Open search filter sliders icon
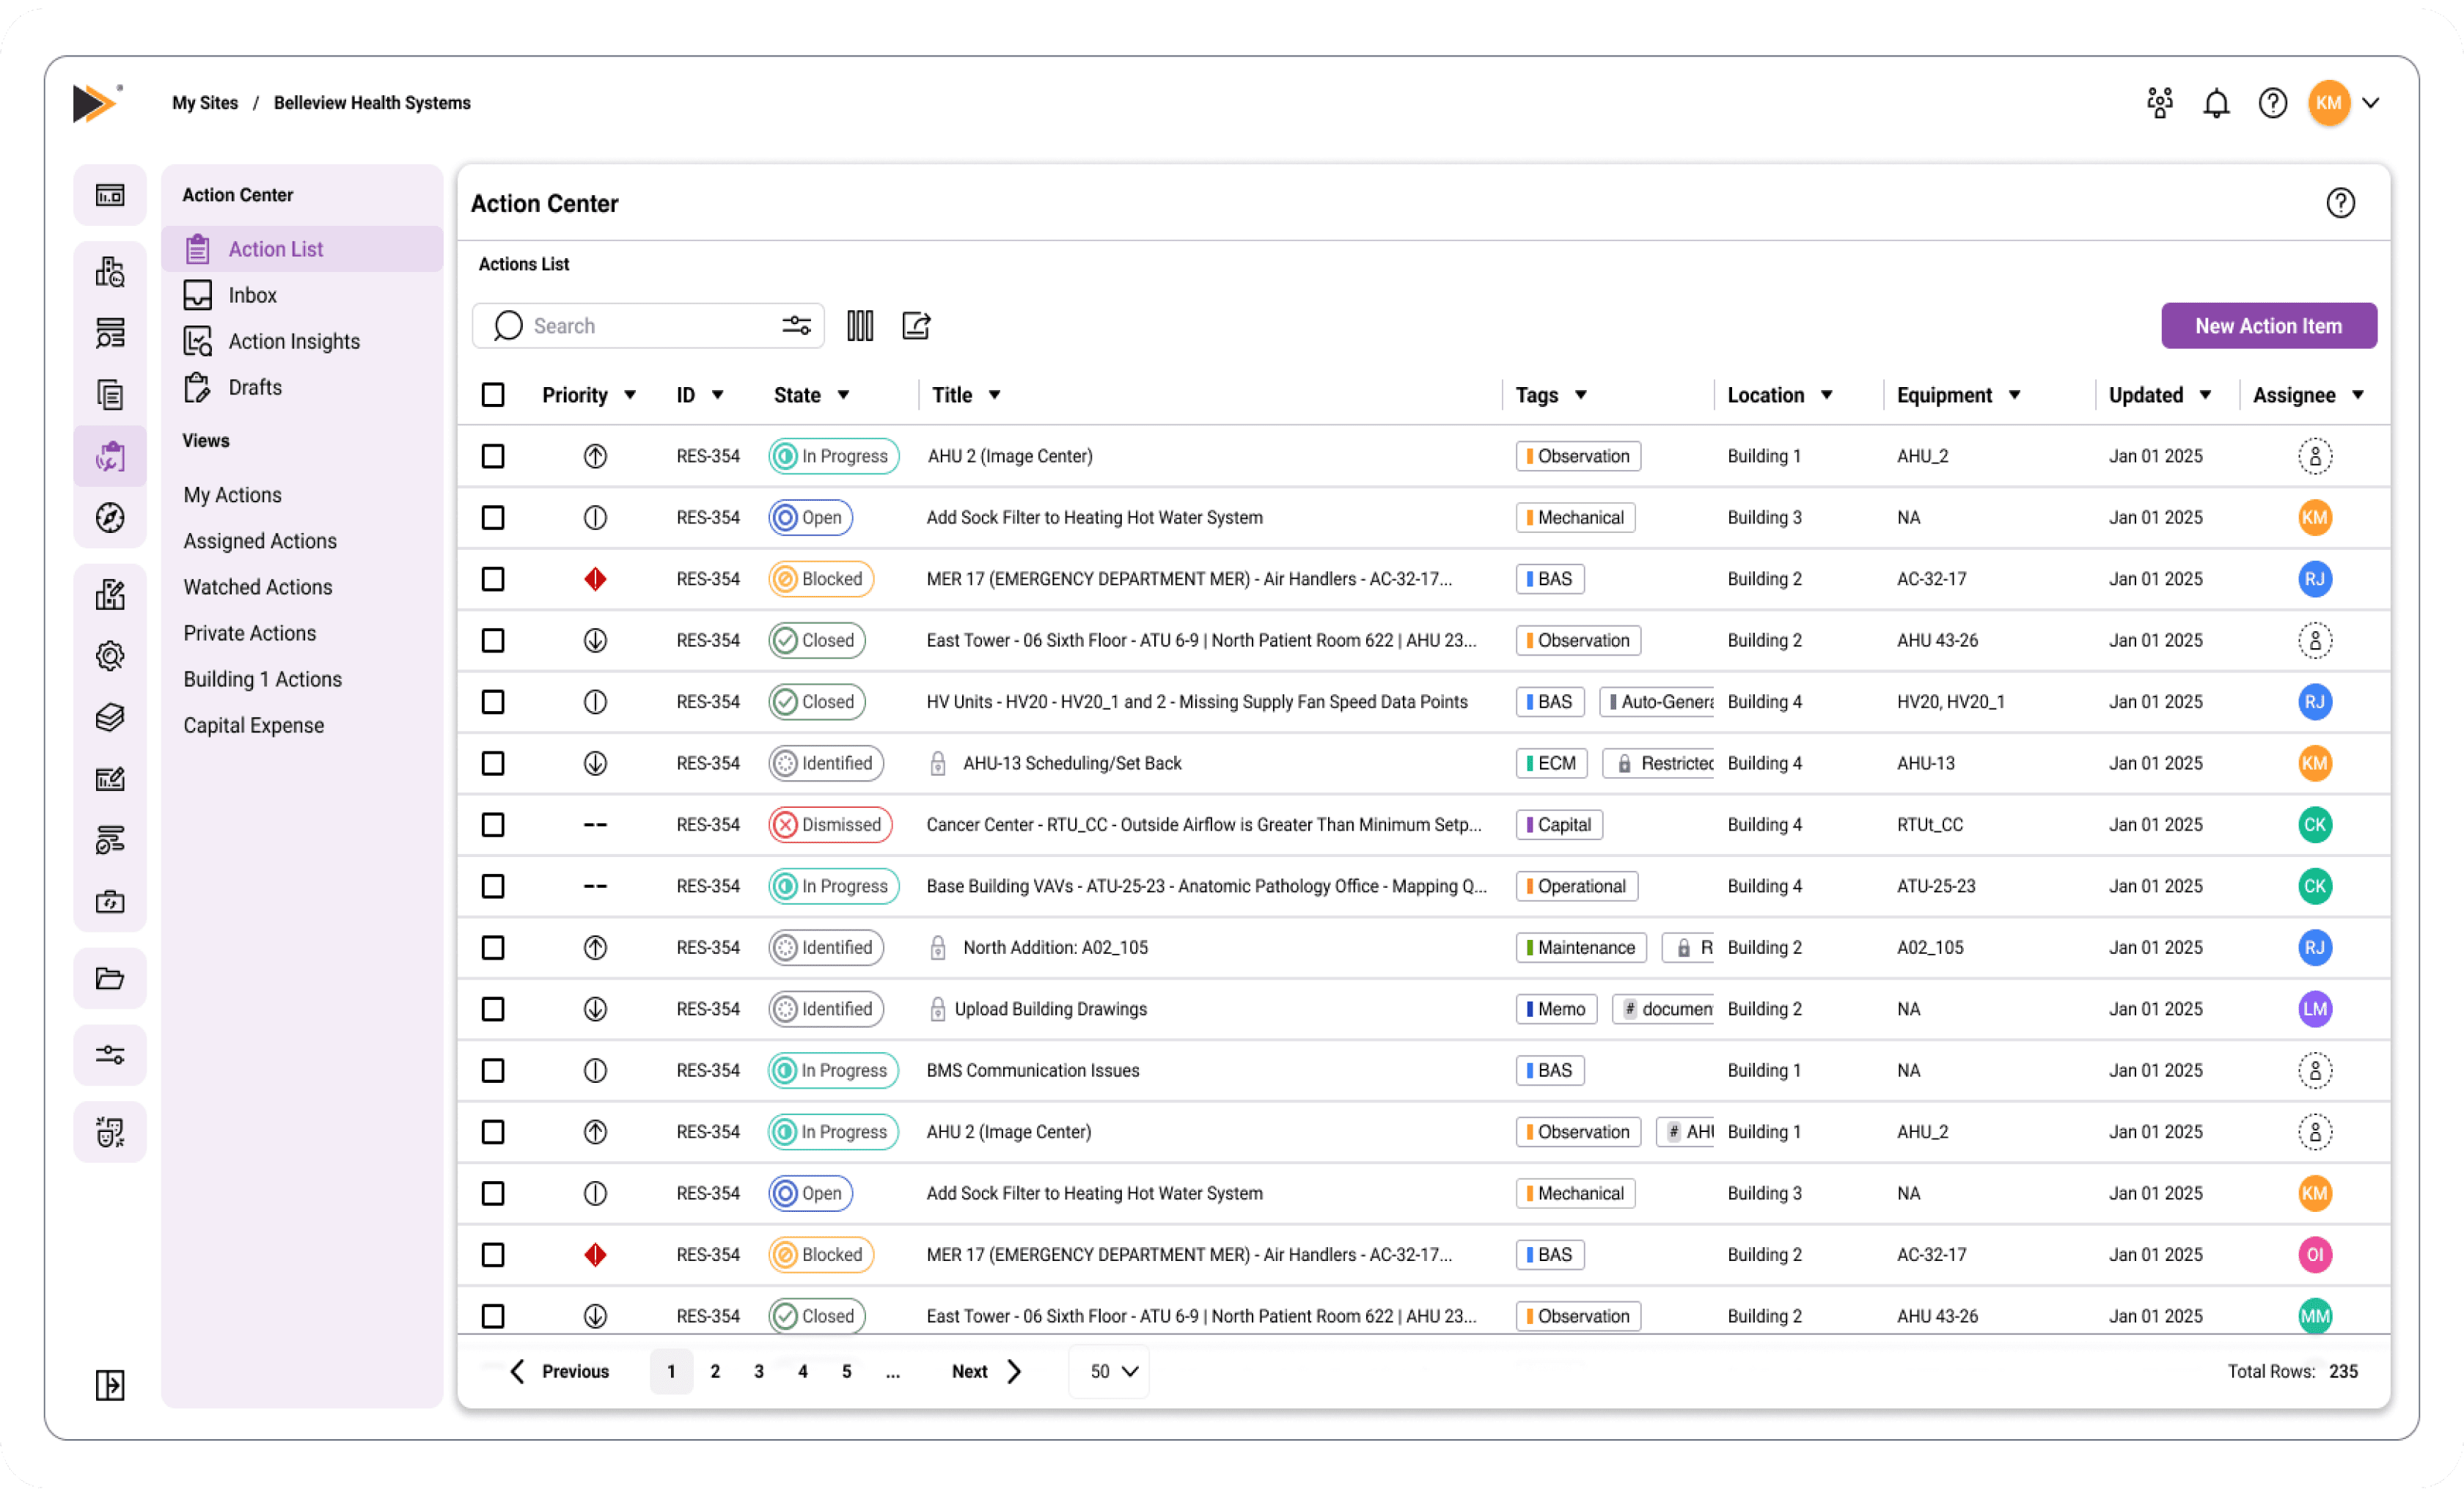Viewport: 2464px width, 1489px height. pos(796,326)
